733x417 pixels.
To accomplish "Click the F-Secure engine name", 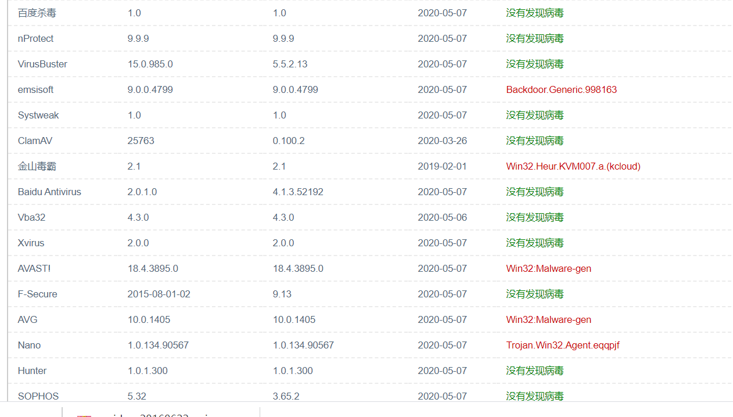I will [38, 294].
